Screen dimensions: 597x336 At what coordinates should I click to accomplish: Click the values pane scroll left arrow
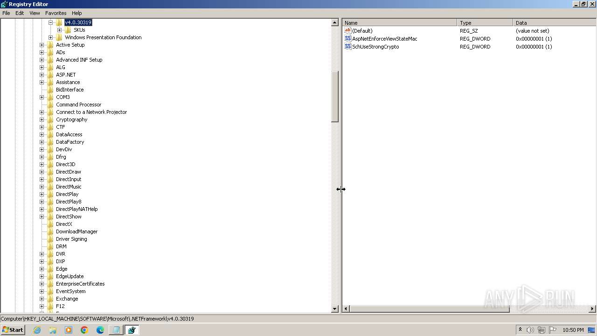tap(346, 308)
